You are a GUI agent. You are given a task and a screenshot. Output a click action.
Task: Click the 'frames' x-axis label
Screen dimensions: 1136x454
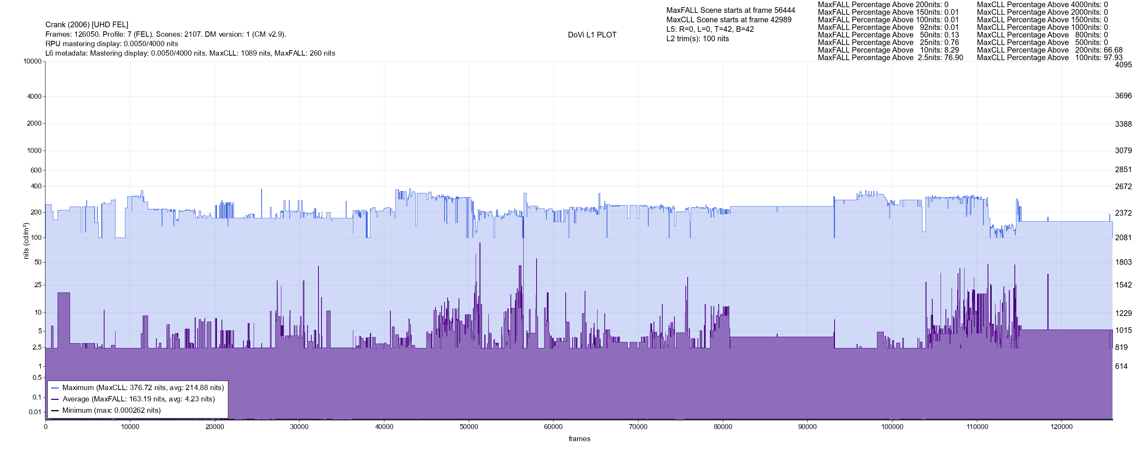click(x=579, y=438)
